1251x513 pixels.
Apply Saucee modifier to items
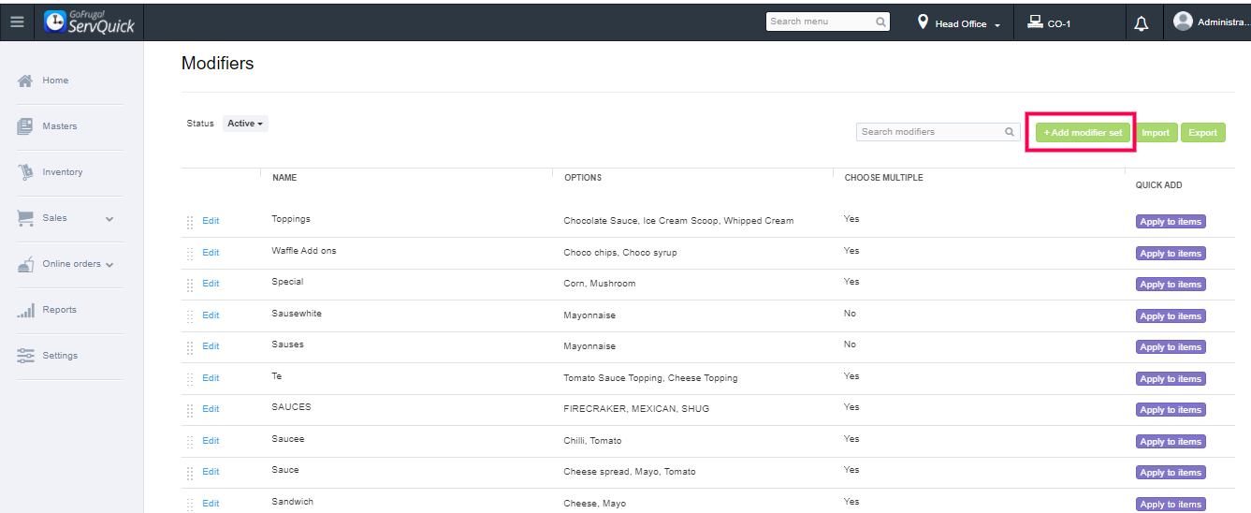(1171, 442)
